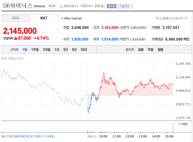
Task: Click the trading value 6,480,090 백만
Action: pyautogui.click(x=177, y=39)
